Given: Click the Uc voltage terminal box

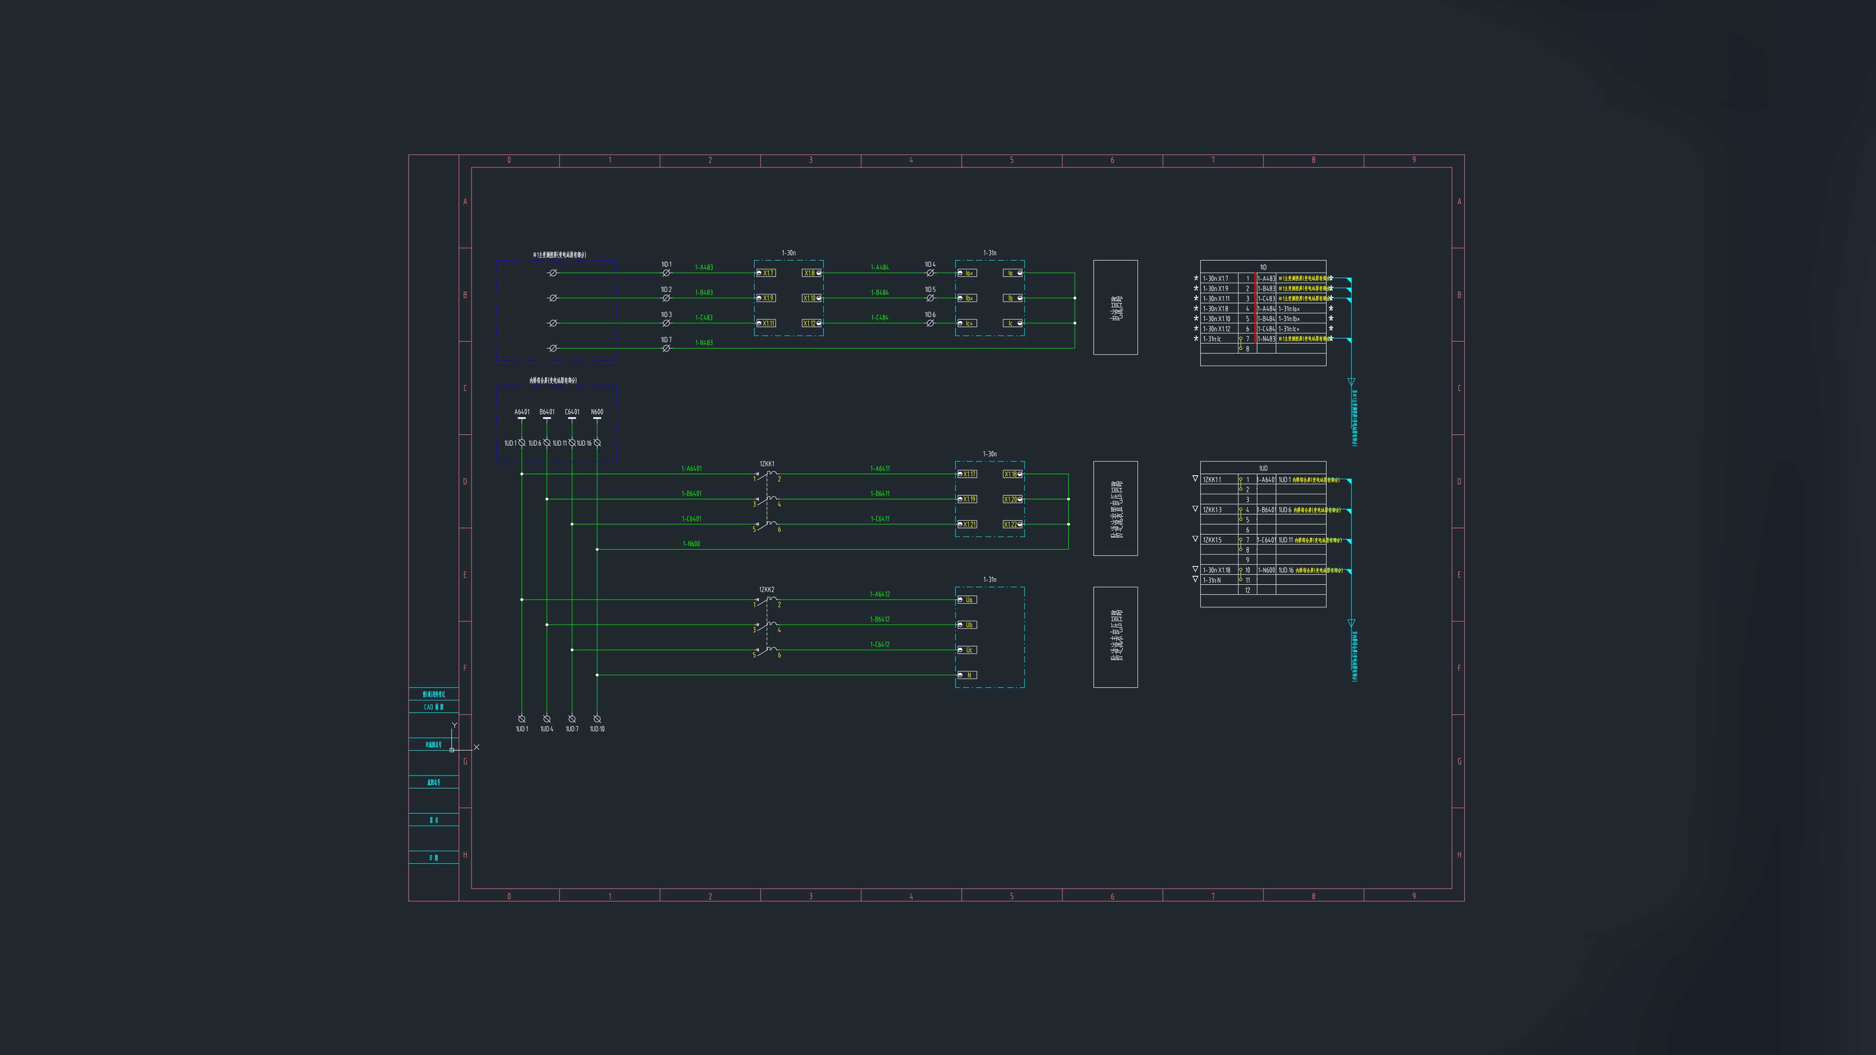Looking at the screenshot, I should pyautogui.click(x=967, y=650).
